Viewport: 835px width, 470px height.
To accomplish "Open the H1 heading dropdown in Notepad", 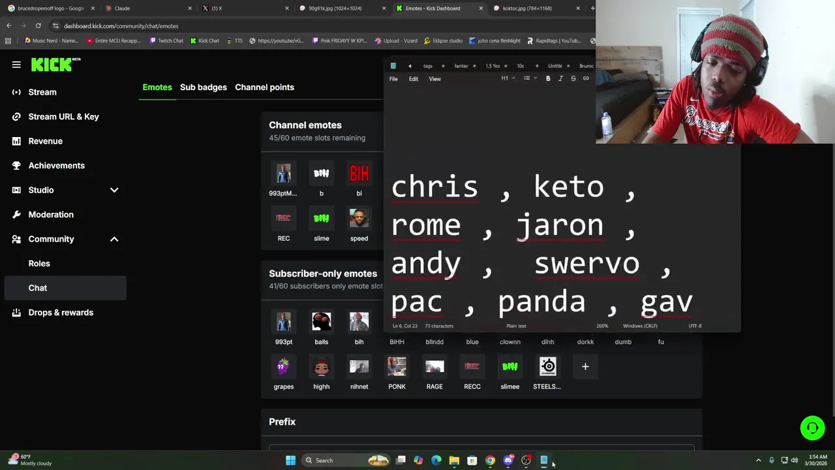I will (508, 78).
